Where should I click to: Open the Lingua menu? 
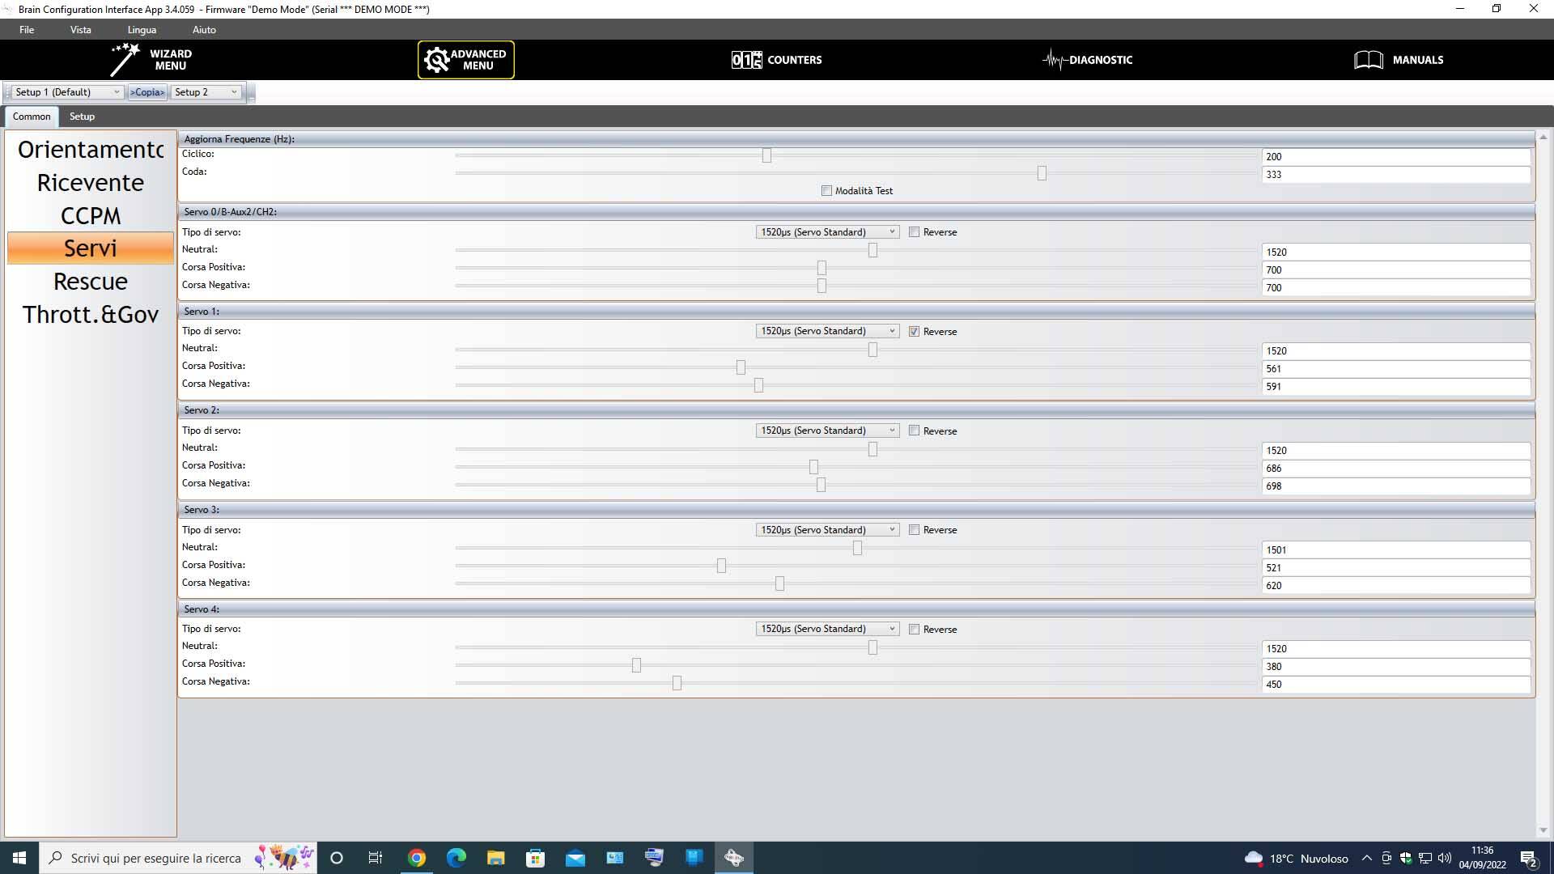click(x=142, y=30)
